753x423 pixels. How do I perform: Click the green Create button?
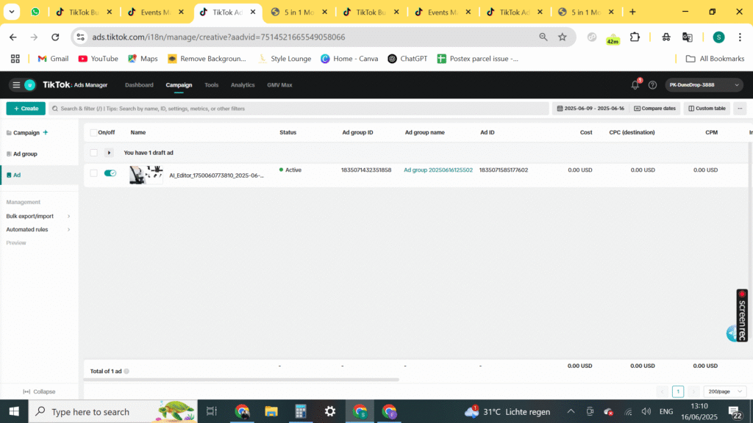[25, 109]
